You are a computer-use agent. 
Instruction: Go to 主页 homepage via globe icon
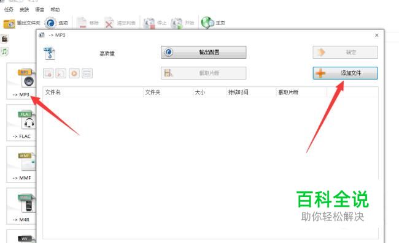click(x=213, y=23)
